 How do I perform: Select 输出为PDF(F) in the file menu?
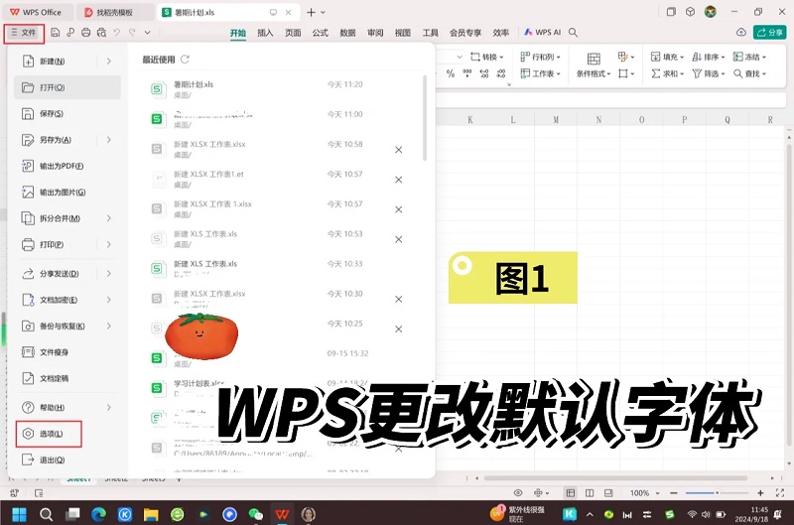tap(67, 166)
